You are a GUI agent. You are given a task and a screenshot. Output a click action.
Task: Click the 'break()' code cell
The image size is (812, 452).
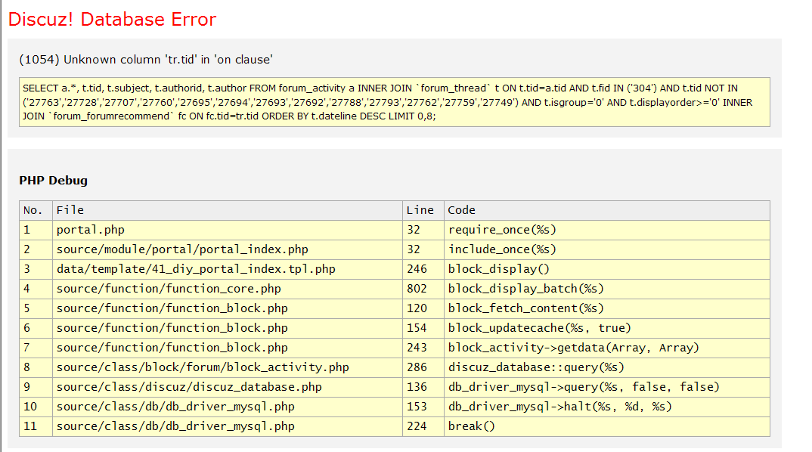point(607,426)
